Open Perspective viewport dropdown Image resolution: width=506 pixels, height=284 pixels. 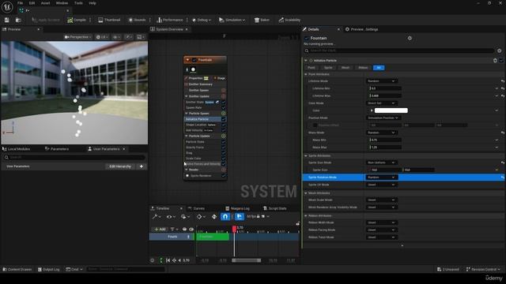click(x=77, y=37)
